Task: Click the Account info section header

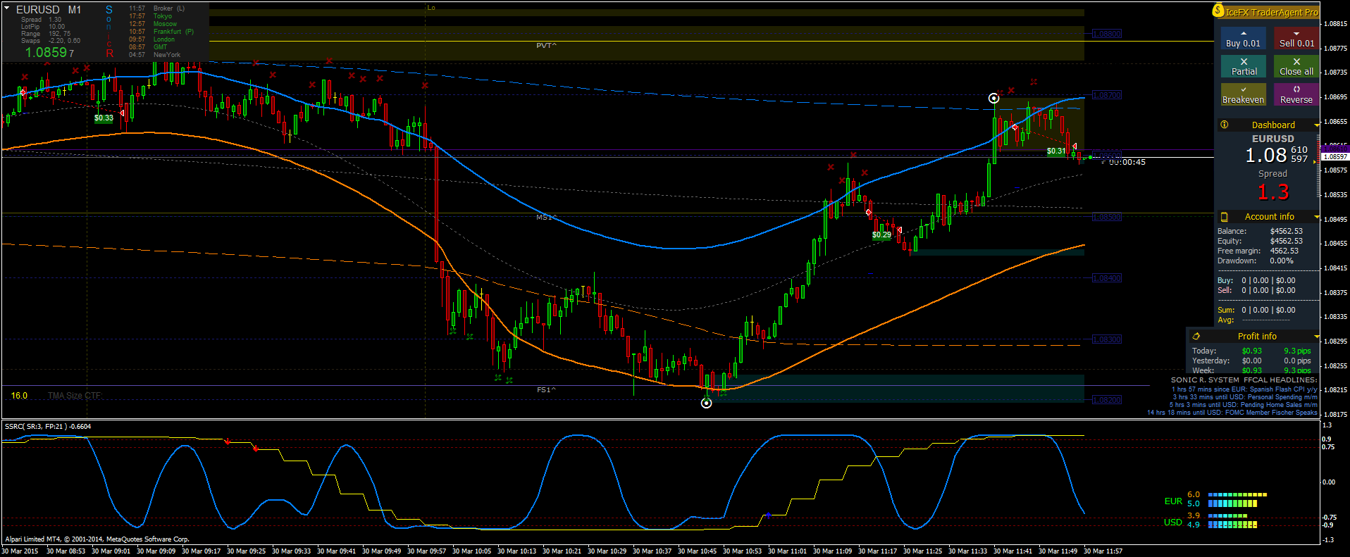Action: coord(1269,217)
